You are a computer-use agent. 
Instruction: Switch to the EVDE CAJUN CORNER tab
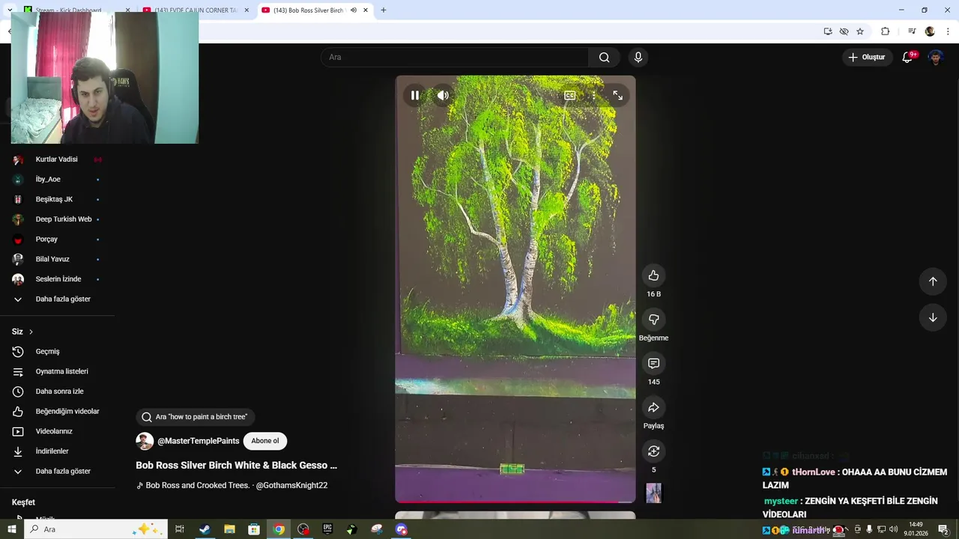[x=196, y=10]
